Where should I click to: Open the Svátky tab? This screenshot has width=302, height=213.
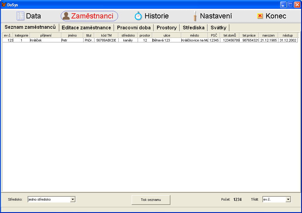coord(218,28)
